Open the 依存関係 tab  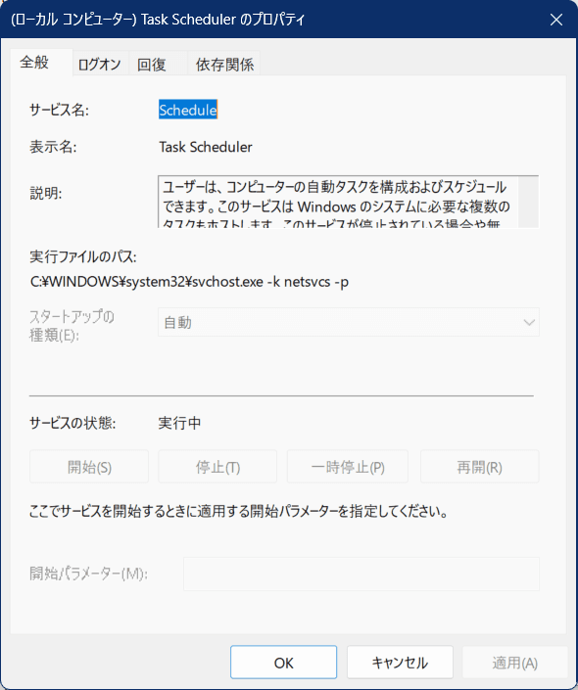tap(224, 65)
